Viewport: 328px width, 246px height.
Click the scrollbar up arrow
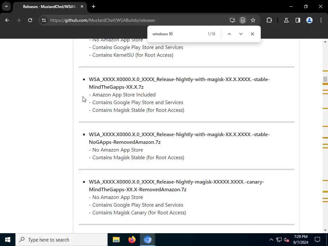click(x=325, y=42)
